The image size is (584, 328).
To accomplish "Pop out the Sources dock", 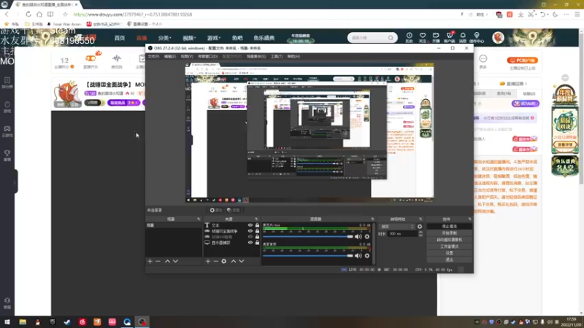I will click(256, 219).
